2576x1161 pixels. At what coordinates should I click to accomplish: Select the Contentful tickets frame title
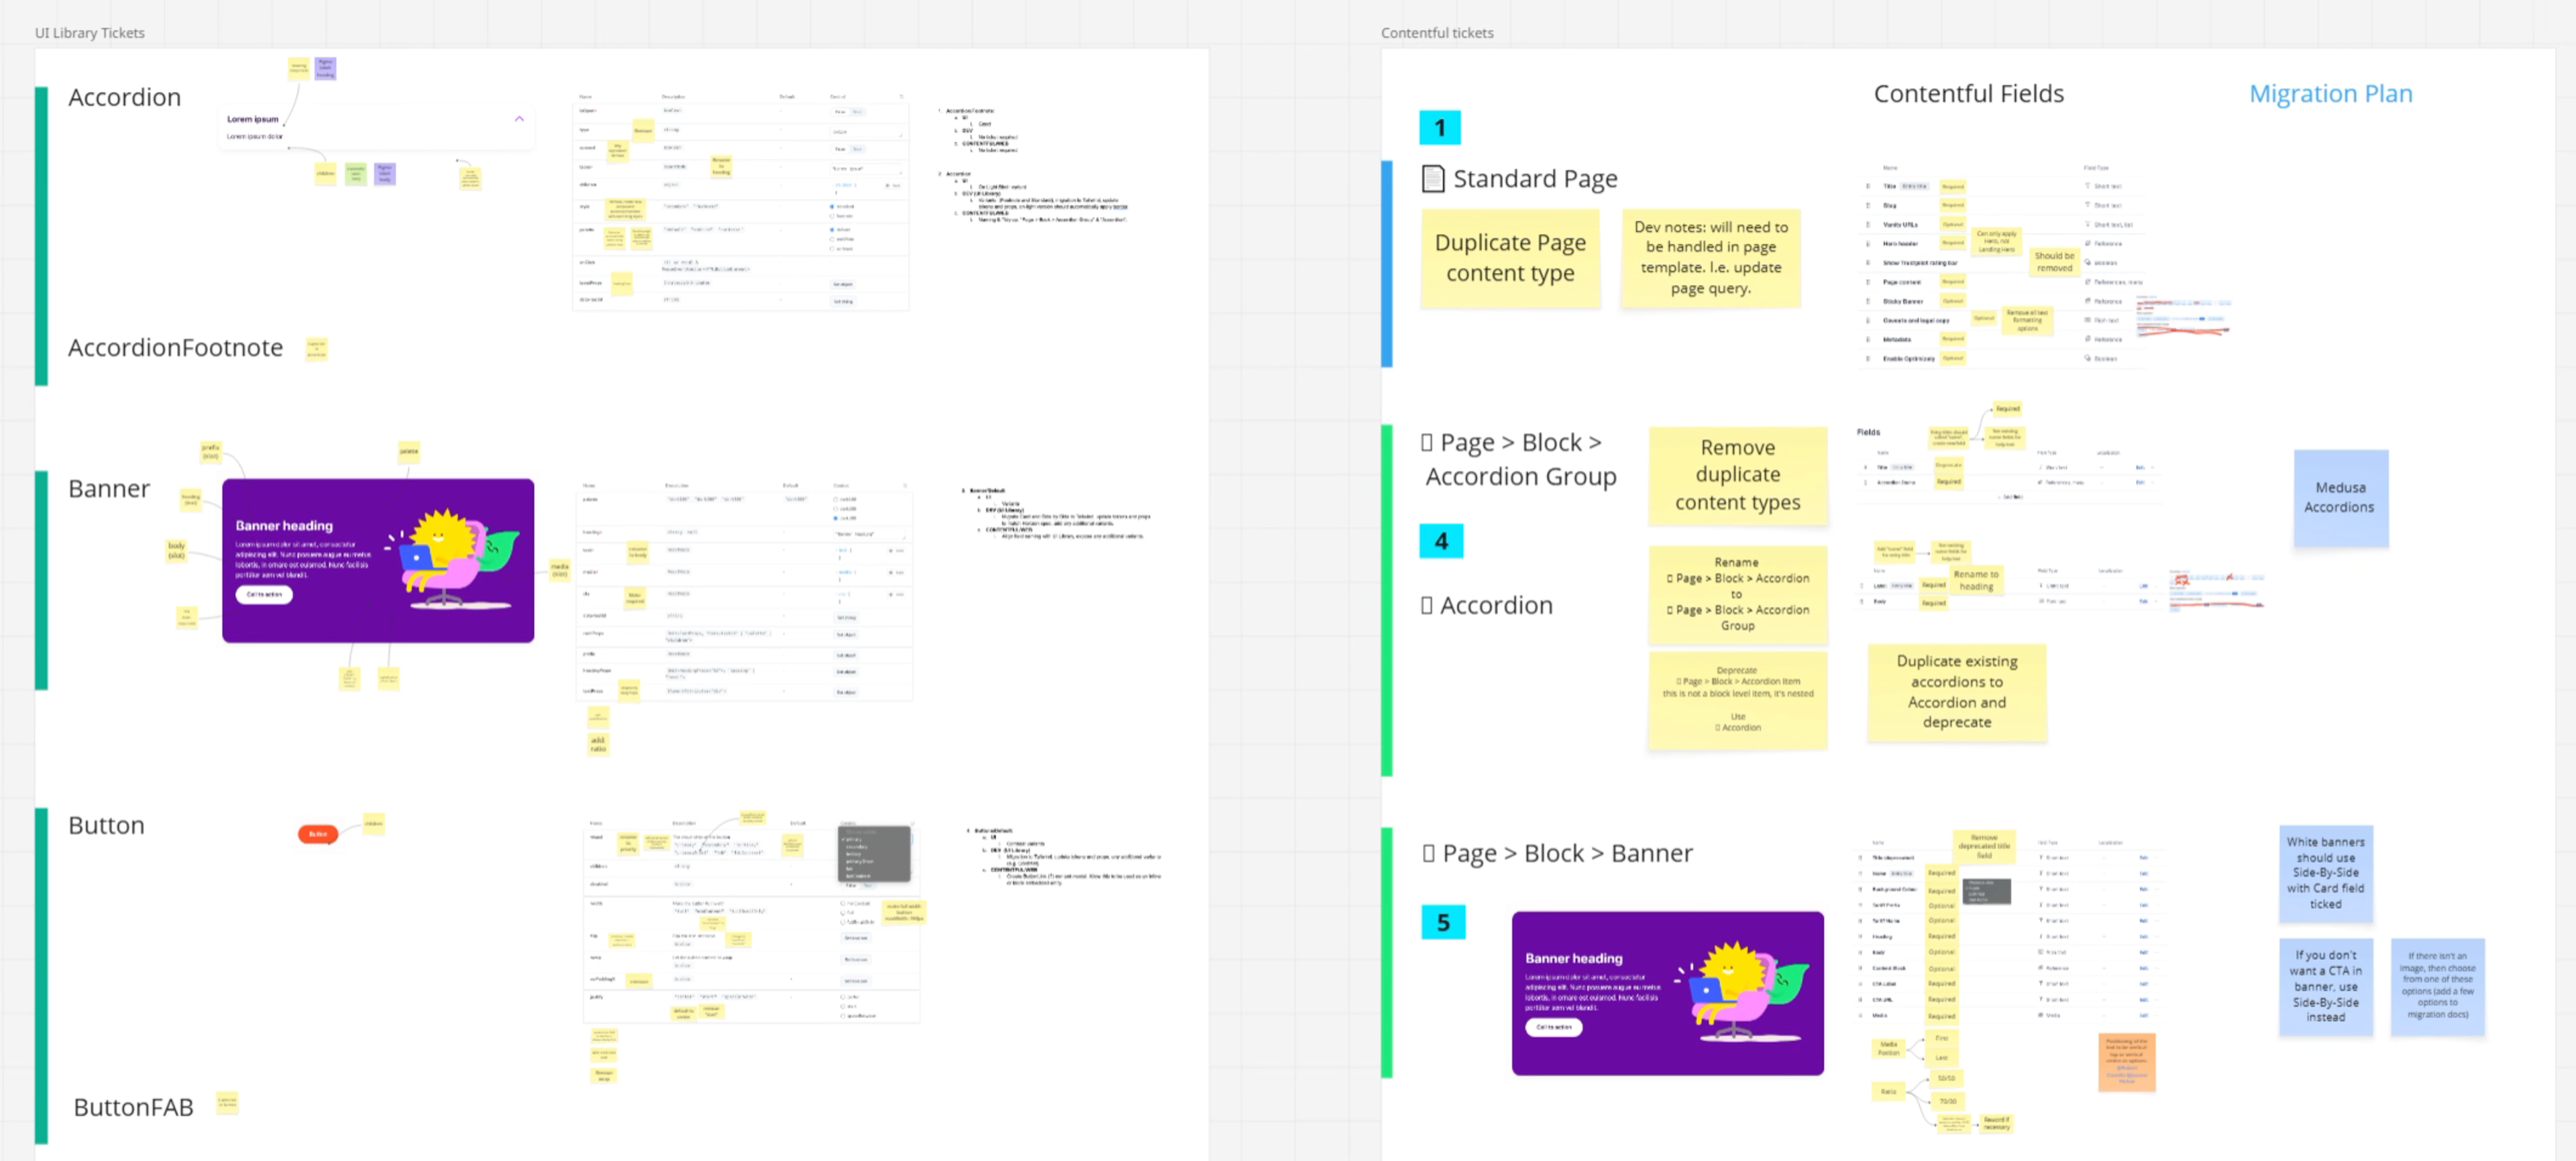click(1436, 33)
